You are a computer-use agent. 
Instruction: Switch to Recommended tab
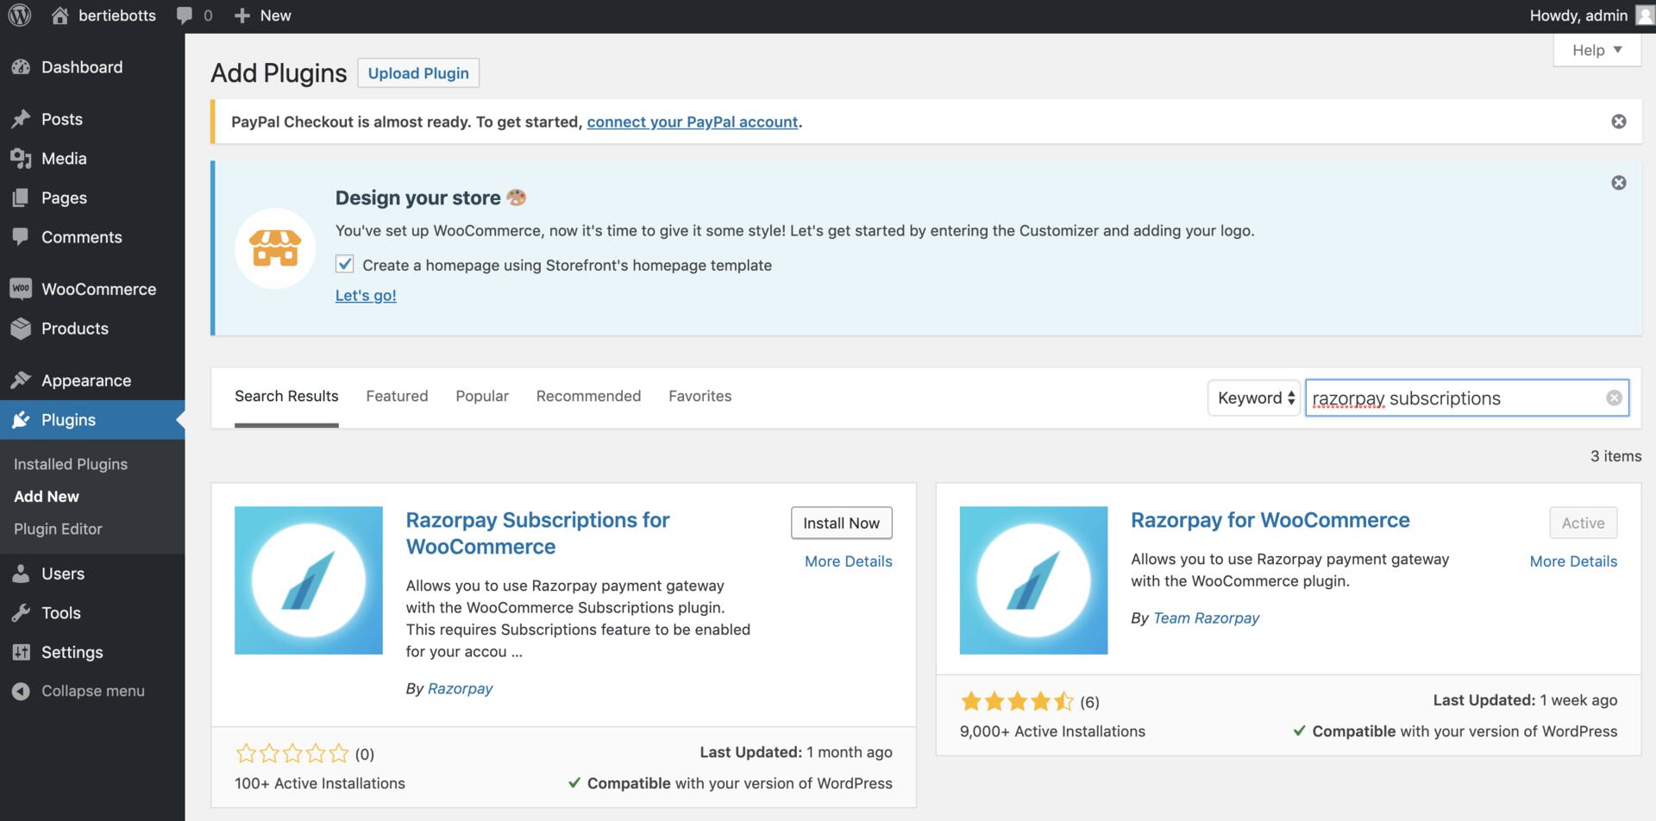click(x=588, y=396)
